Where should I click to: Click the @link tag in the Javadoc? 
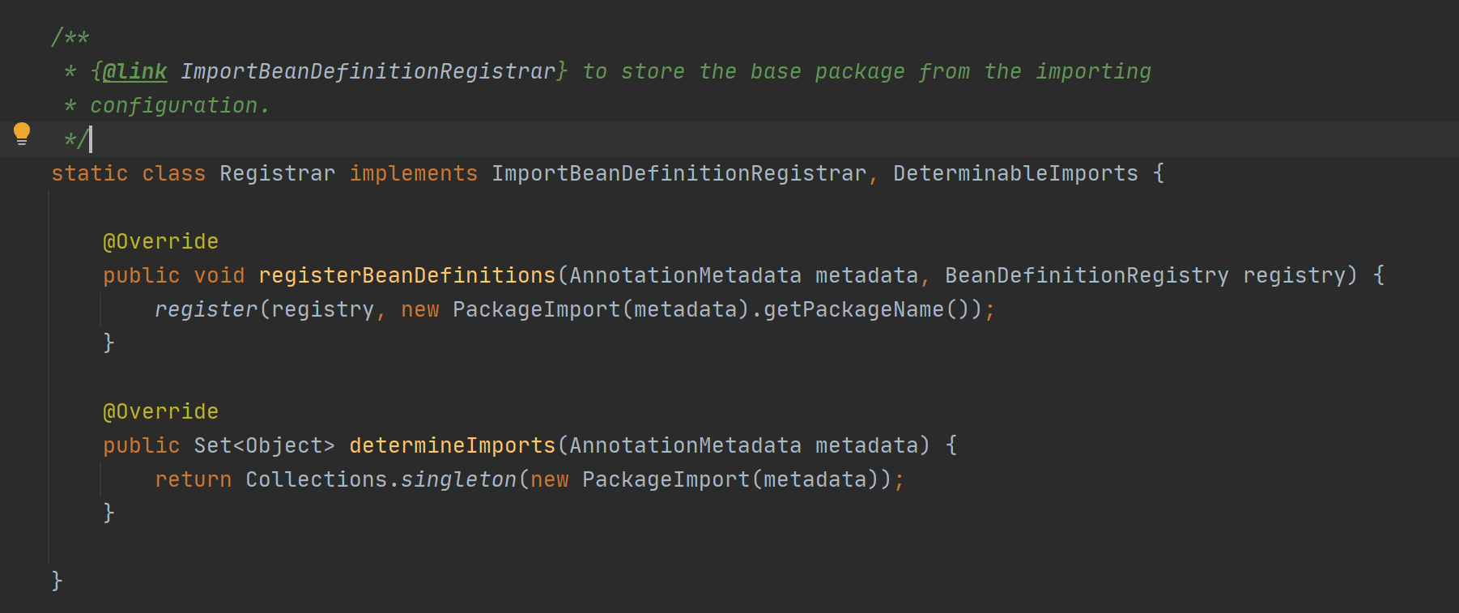coord(134,71)
